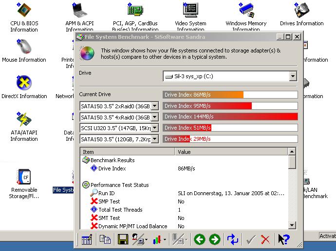Click the Drive Index 95MB/s bar
The height and width of the screenshot is (251, 336).
click(x=230, y=106)
